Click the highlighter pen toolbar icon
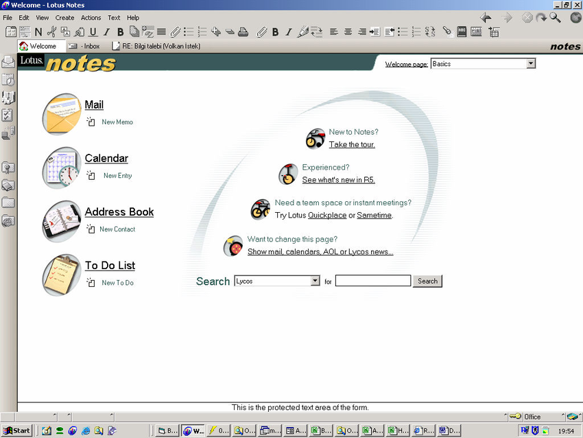583x438 pixels. pos(302,32)
